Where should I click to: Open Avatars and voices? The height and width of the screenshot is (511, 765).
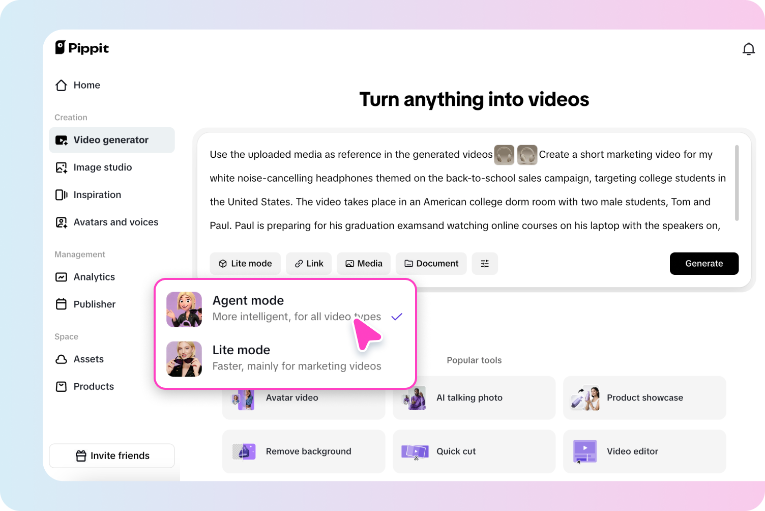click(x=115, y=222)
